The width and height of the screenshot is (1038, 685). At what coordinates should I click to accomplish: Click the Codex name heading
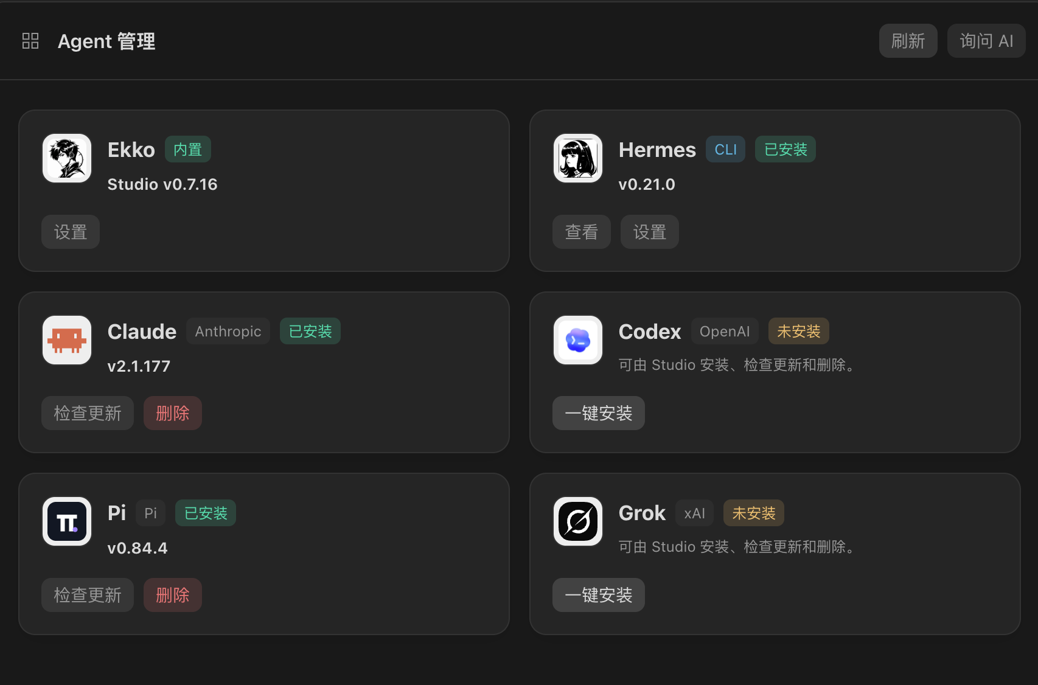click(x=650, y=332)
